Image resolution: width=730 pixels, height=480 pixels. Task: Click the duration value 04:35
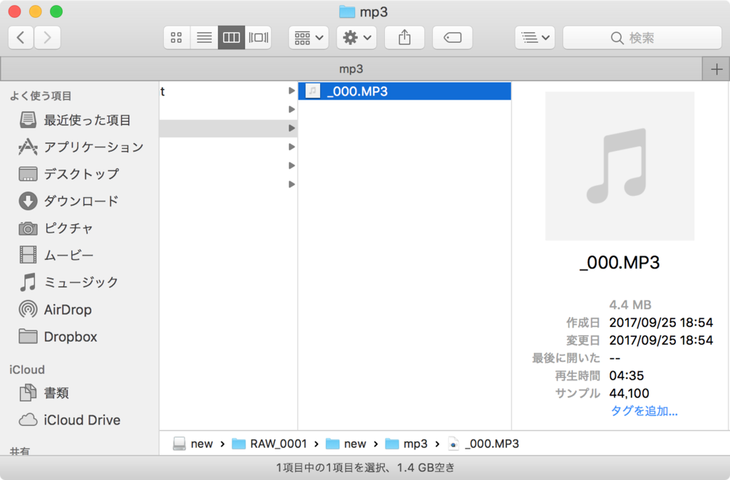pyautogui.click(x=627, y=375)
